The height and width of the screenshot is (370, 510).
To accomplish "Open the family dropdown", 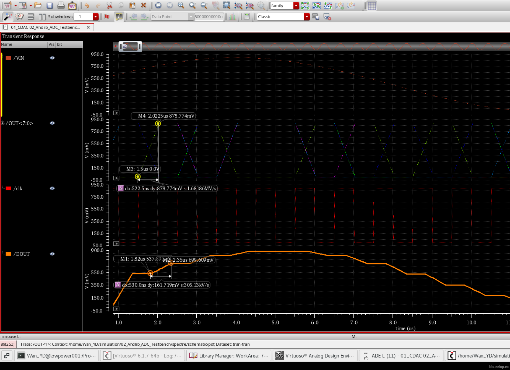I will 296,6.
